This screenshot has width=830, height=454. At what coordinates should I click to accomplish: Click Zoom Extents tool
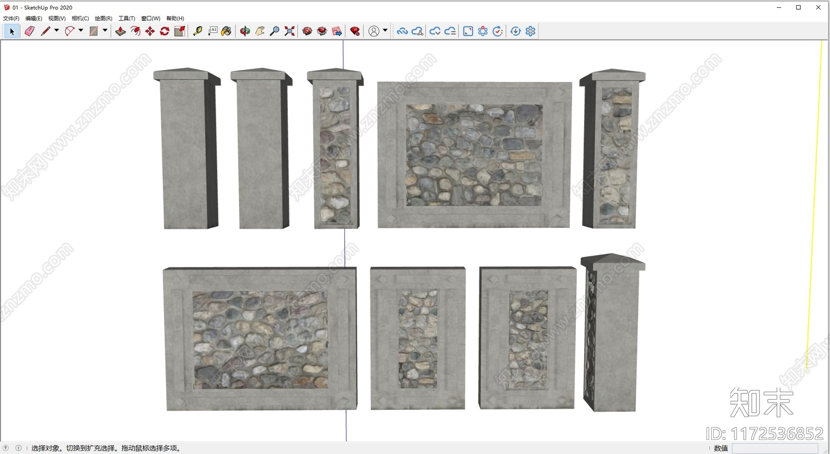[289, 31]
